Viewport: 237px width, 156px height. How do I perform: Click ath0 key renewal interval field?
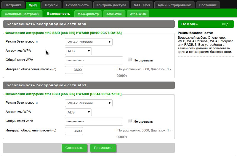point(74,70)
